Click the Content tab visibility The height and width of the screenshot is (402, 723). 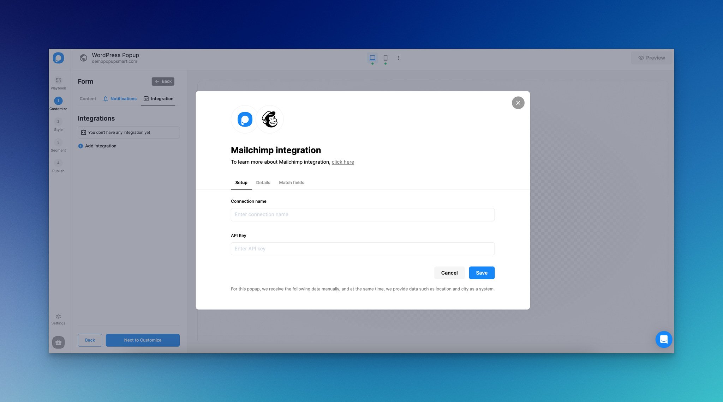(88, 98)
